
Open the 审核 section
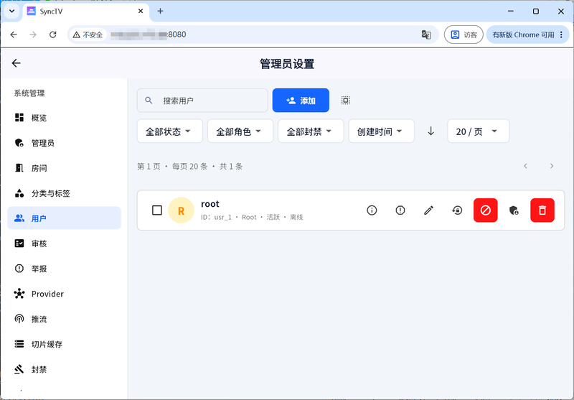tap(64, 243)
